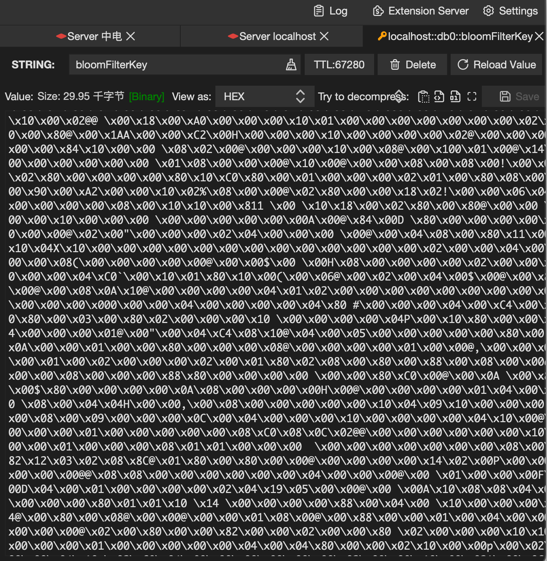The height and width of the screenshot is (561, 547).
Task: Toggle fullscreen value editor icon
Action: click(472, 96)
